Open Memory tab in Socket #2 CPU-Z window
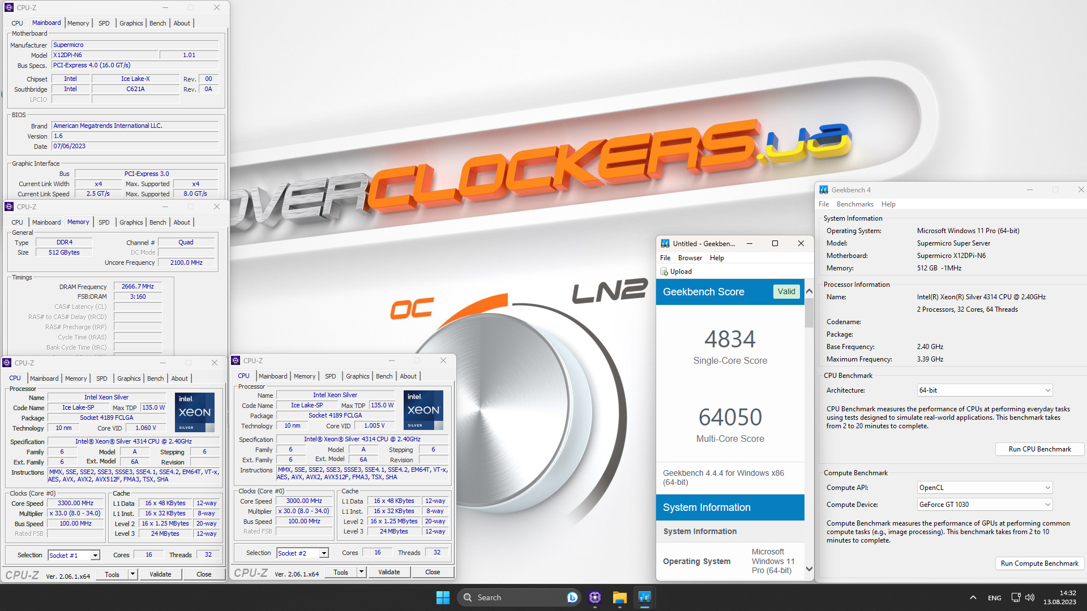 (x=305, y=376)
